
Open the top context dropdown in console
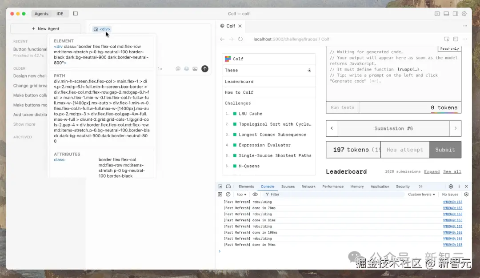242,195
